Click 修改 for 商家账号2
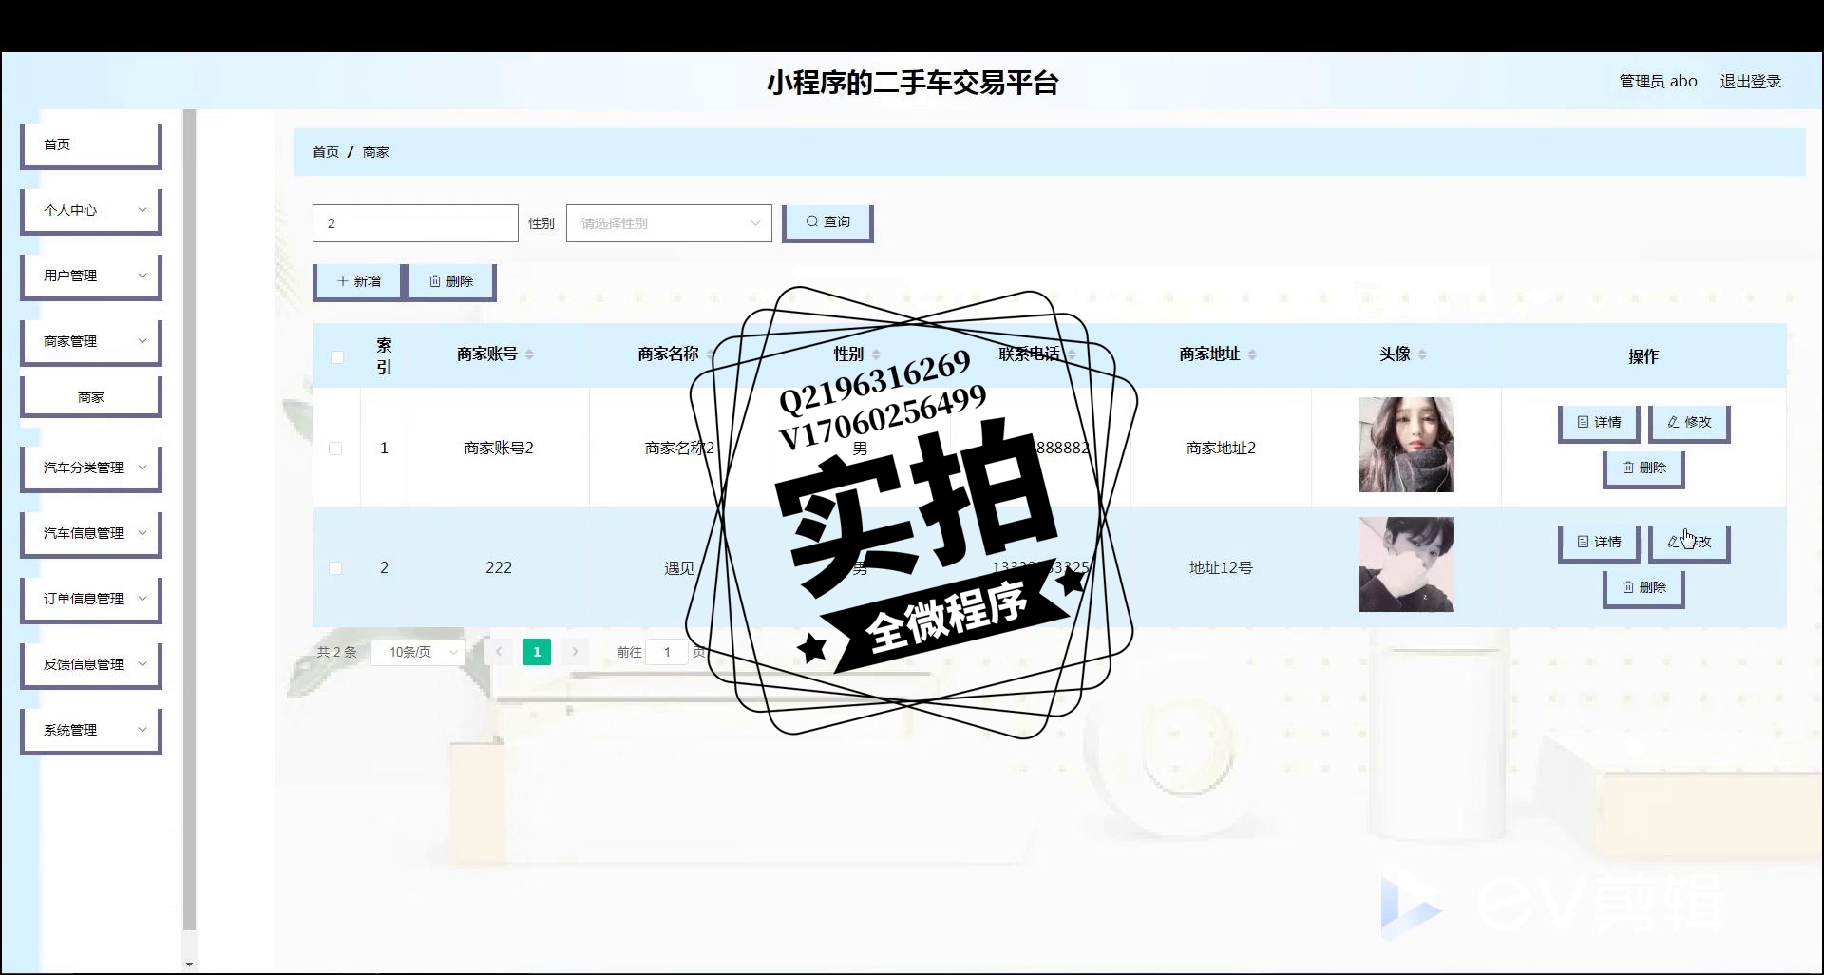 point(1689,423)
